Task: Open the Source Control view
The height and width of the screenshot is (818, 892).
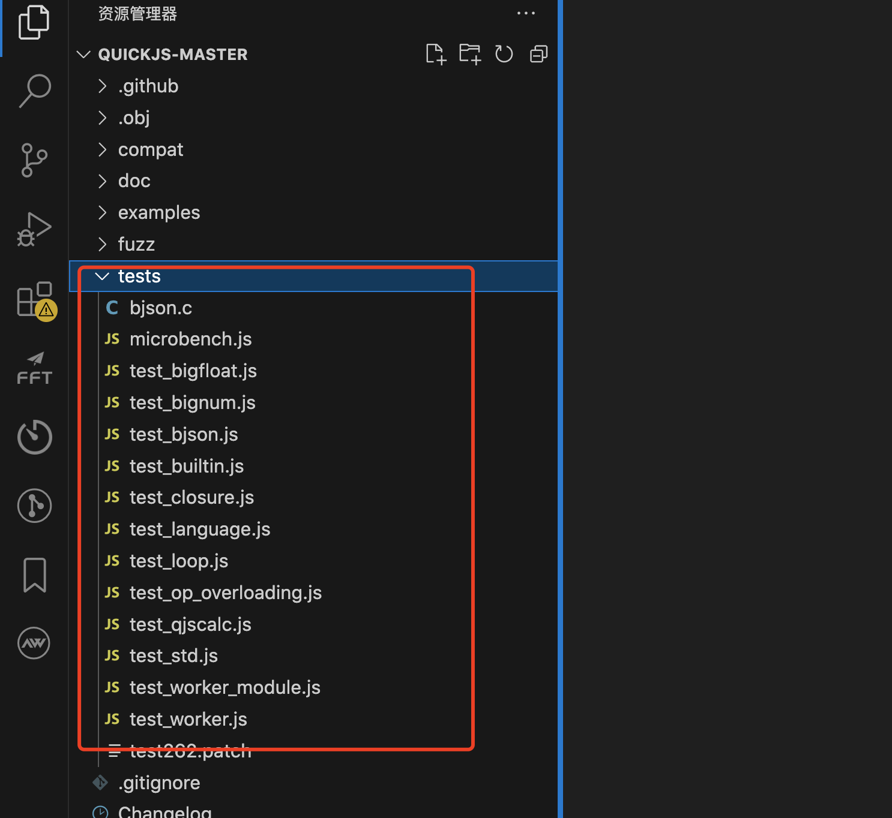Action: click(34, 160)
